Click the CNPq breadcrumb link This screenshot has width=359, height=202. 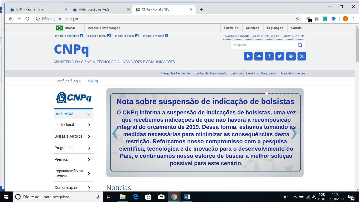click(93, 81)
